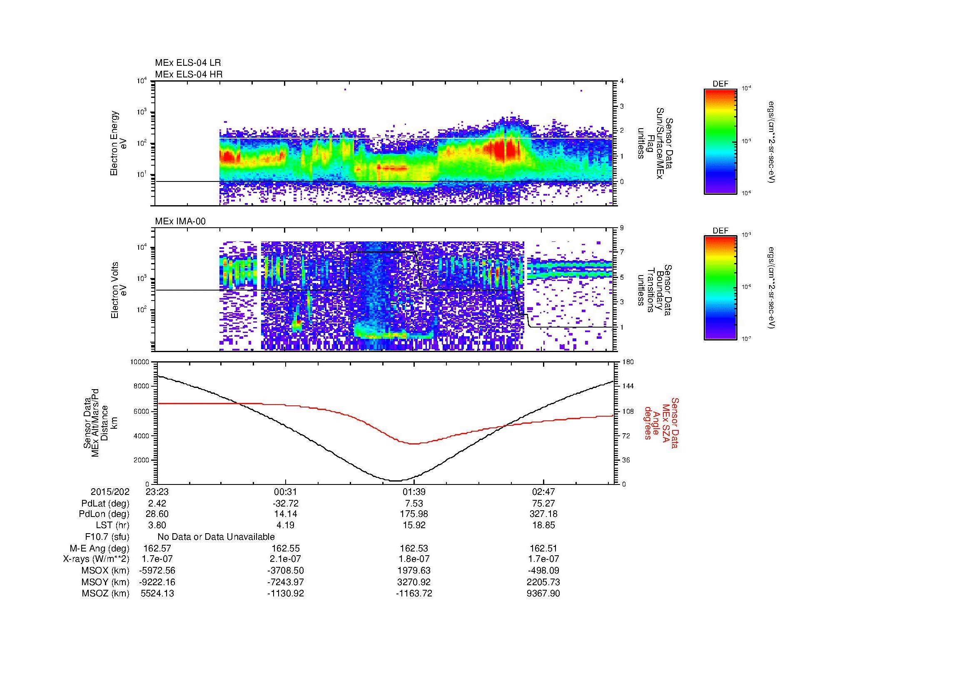
Task: Click the lower 'ergs/(cm**2-sr-sec-eV)' units label
Action: 772,288
